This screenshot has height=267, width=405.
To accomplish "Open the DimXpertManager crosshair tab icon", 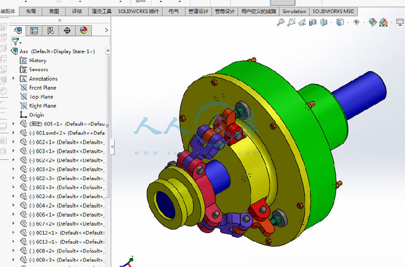I will click(67, 31).
